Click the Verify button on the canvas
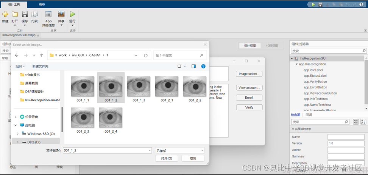 coord(249,107)
